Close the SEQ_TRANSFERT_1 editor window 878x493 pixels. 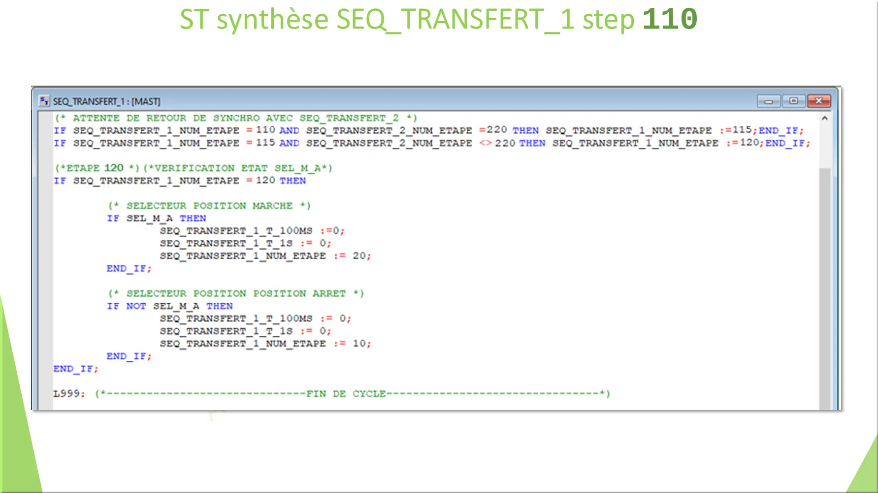819,101
